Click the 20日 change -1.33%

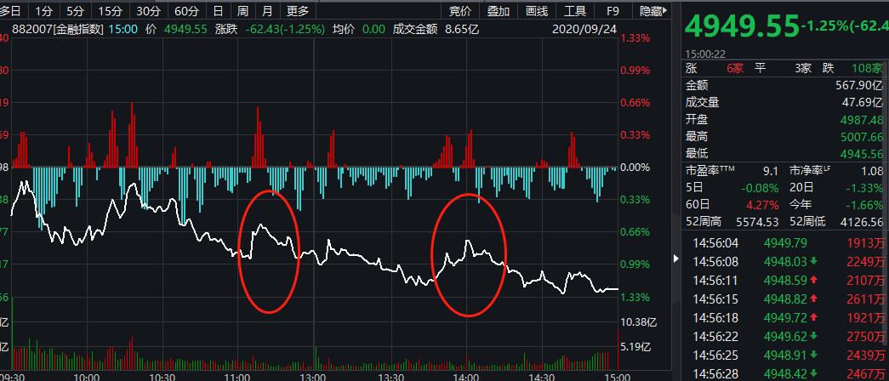point(864,188)
